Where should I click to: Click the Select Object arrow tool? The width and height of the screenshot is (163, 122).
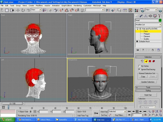(x=2, y=10)
